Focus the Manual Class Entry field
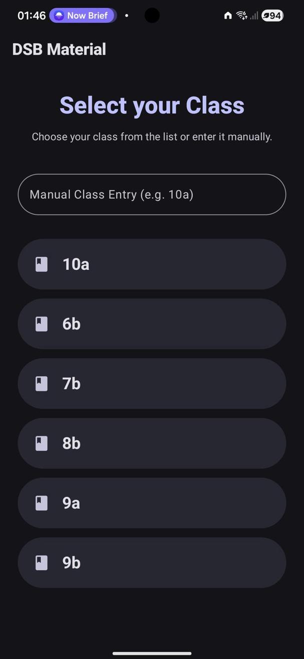Image resolution: width=304 pixels, height=659 pixels. (152, 195)
